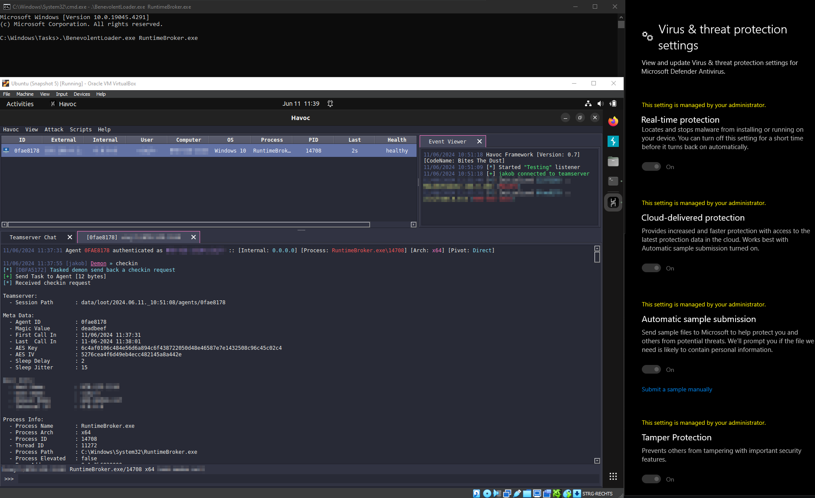The height and width of the screenshot is (498, 815).
Task: Click the agent computer icon in 0fae8178 row
Action: [6, 150]
